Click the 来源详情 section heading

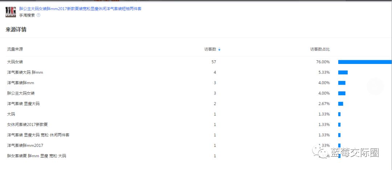(16, 29)
